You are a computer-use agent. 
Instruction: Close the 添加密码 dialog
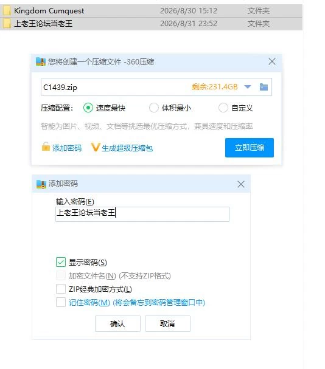click(240, 184)
